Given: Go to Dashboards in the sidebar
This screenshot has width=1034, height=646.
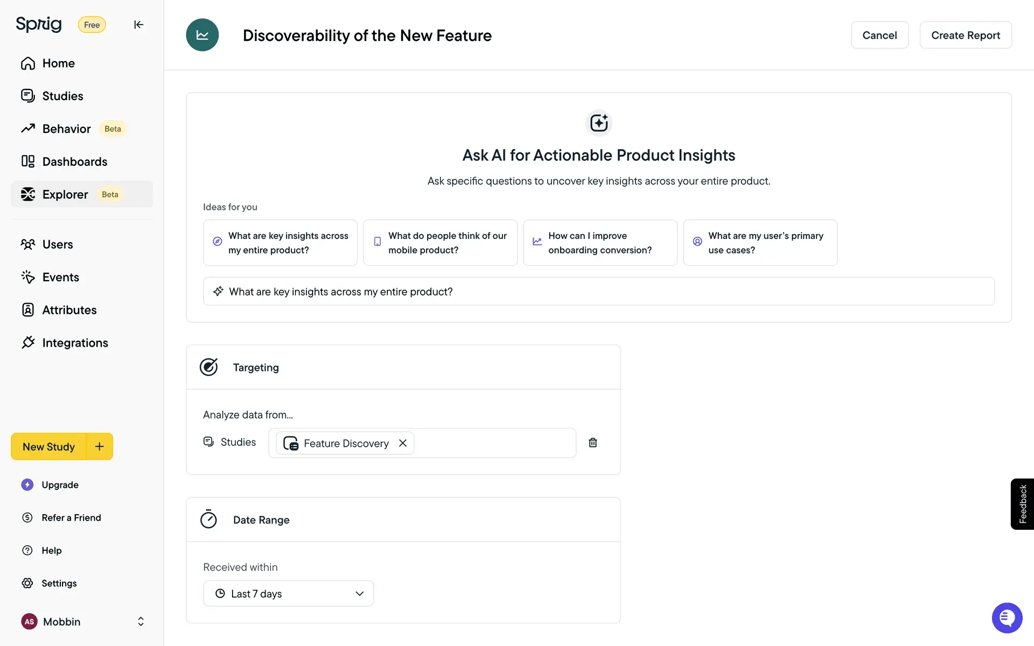Looking at the screenshot, I should (74, 161).
